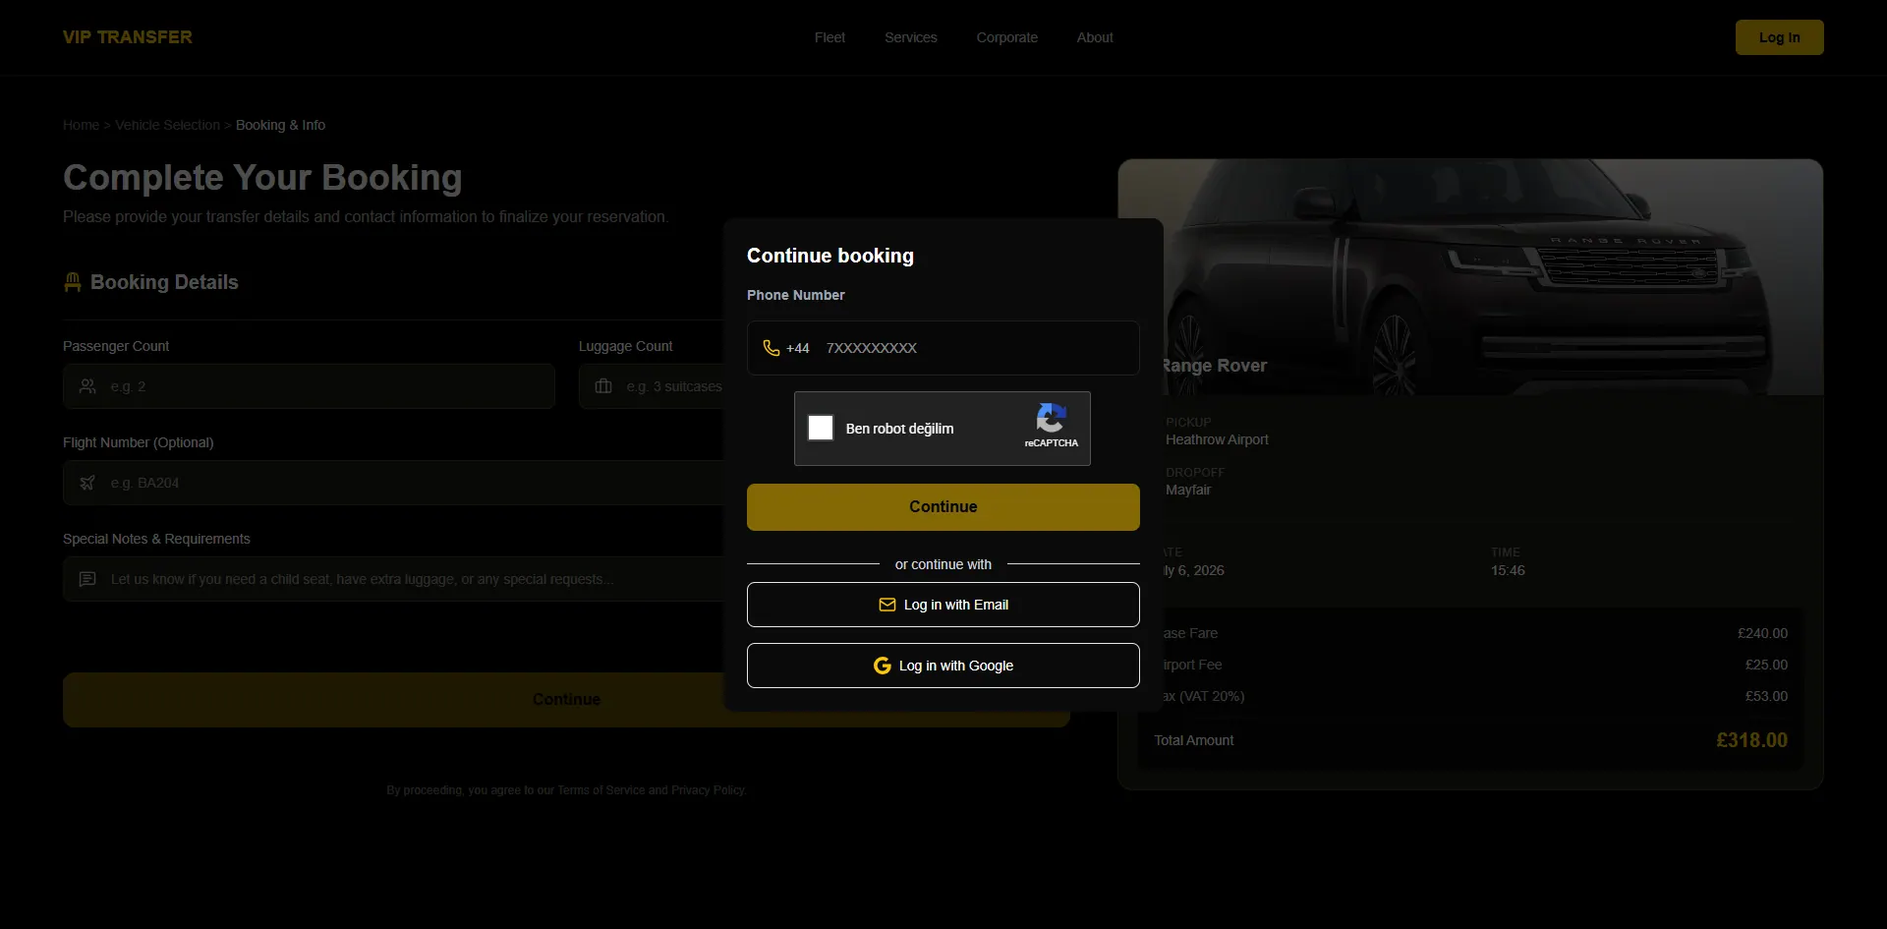Click the Luggage Count input field
The width and height of the screenshot is (1887, 929).
point(652,386)
